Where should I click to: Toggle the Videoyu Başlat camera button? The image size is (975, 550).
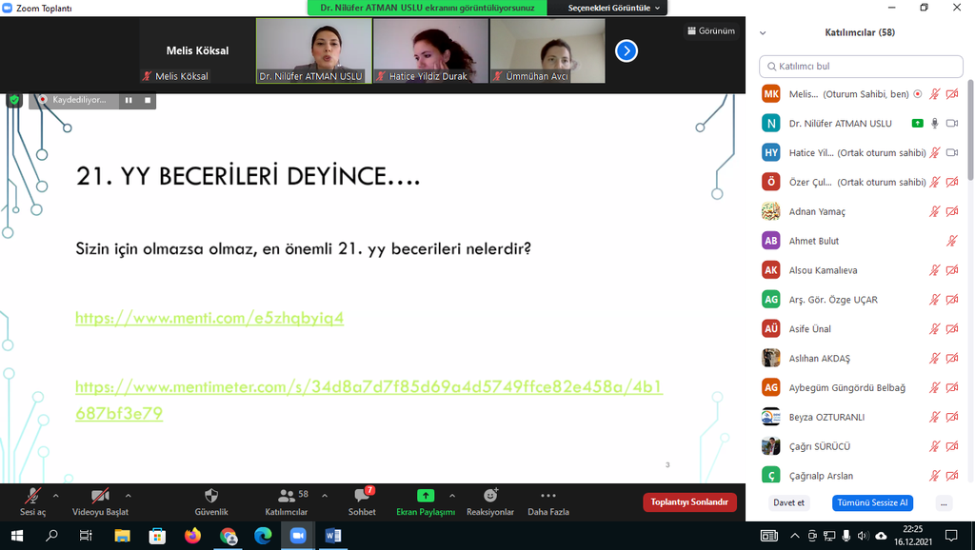click(x=100, y=496)
